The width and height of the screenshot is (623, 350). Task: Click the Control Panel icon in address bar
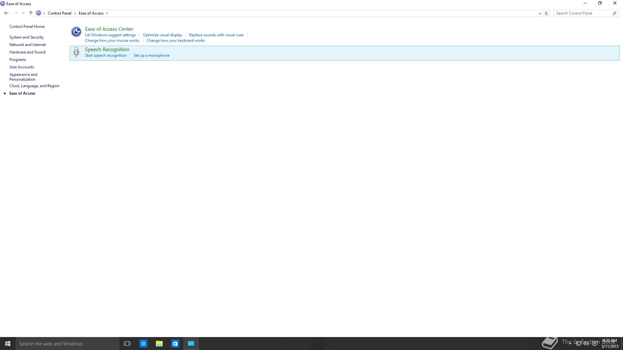tap(39, 13)
